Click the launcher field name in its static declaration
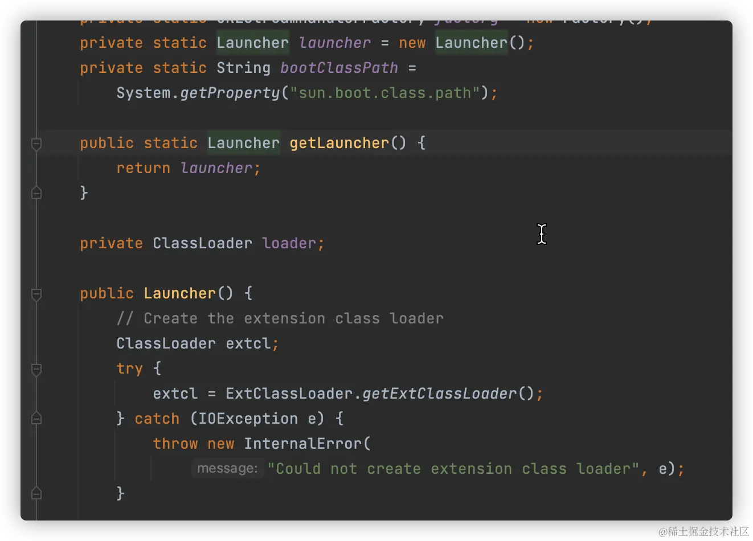The image size is (753, 541). (x=334, y=43)
